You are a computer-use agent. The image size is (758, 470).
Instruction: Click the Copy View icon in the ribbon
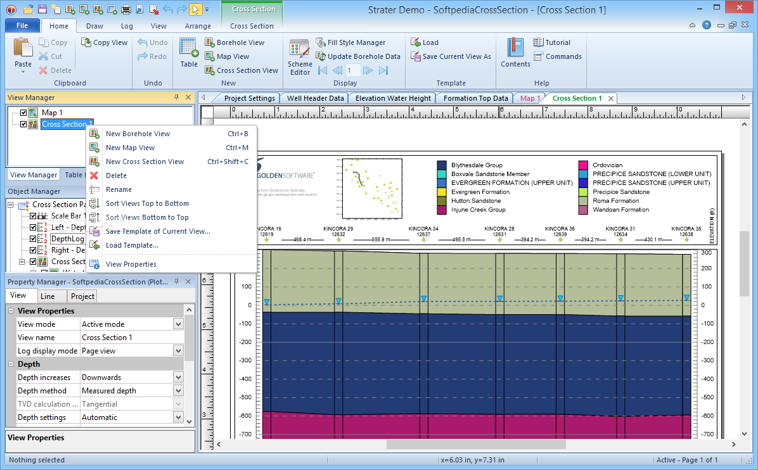pos(86,42)
